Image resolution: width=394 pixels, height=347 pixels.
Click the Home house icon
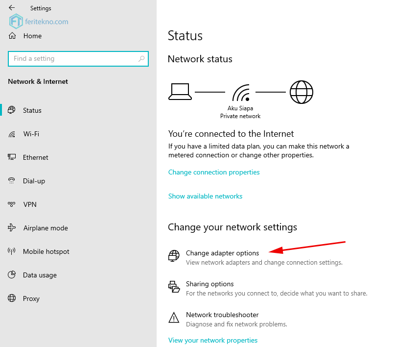point(12,36)
